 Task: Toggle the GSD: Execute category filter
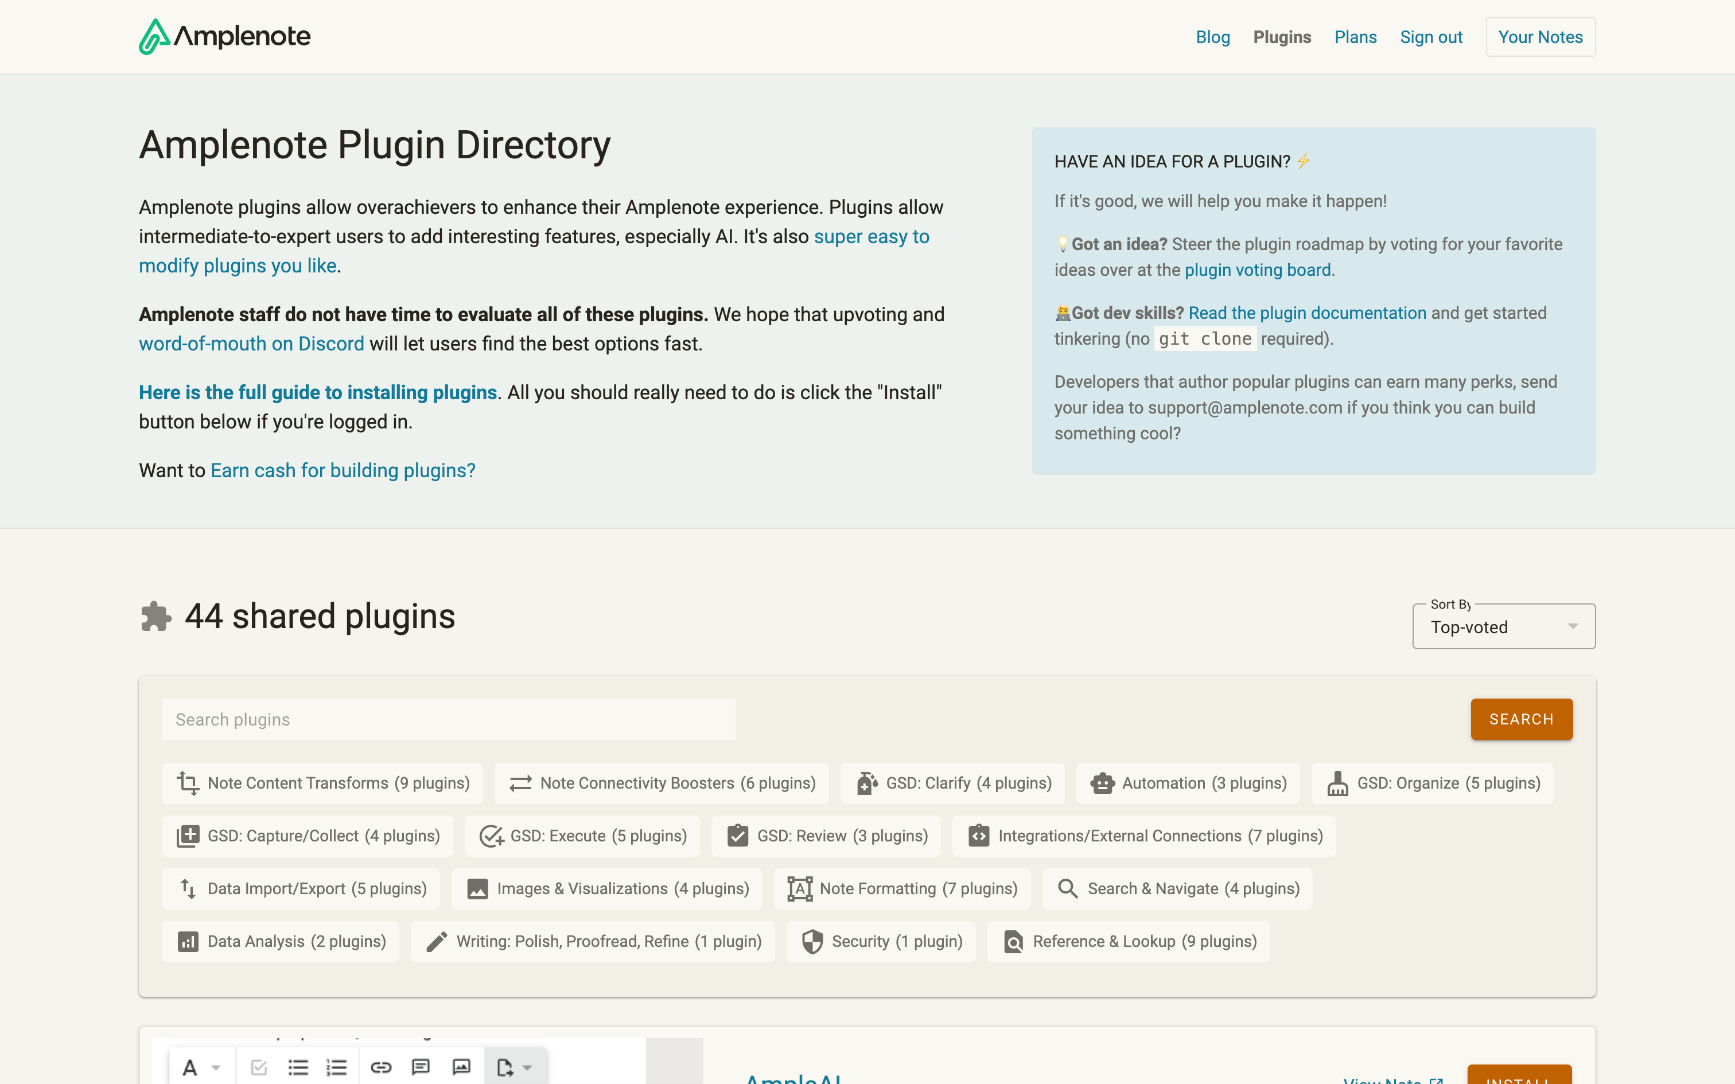coord(582,836)
